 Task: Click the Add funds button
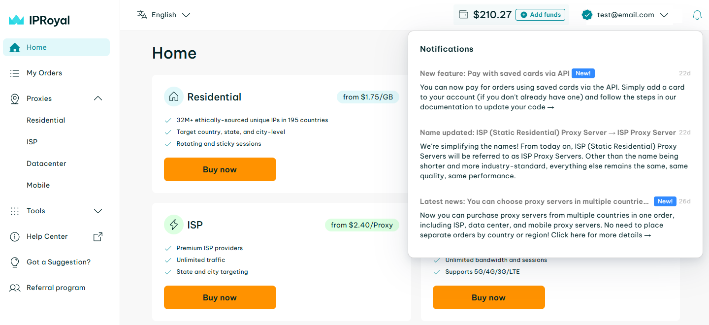tap(540, 15)
